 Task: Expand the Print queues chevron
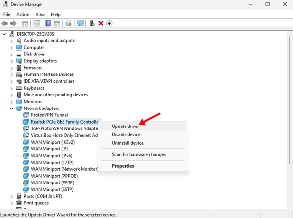pyautogui.click(x=12, y=203)
